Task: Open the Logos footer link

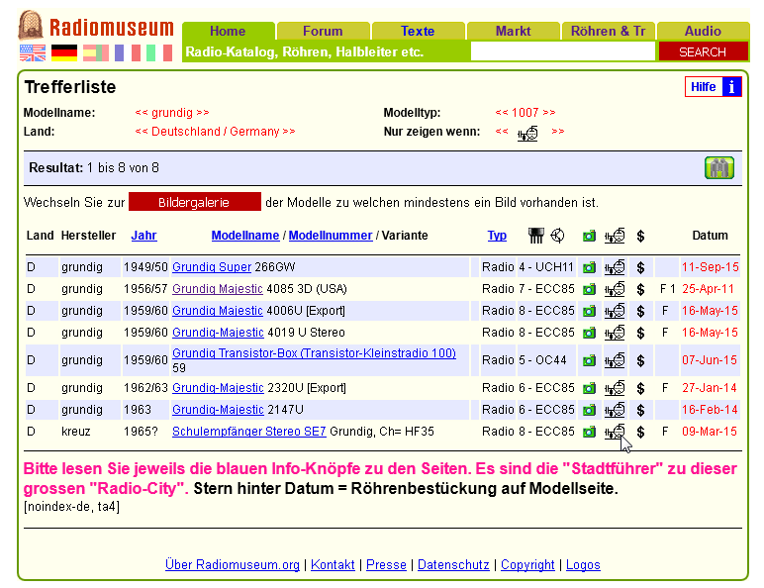Action: tap(583, 564)
